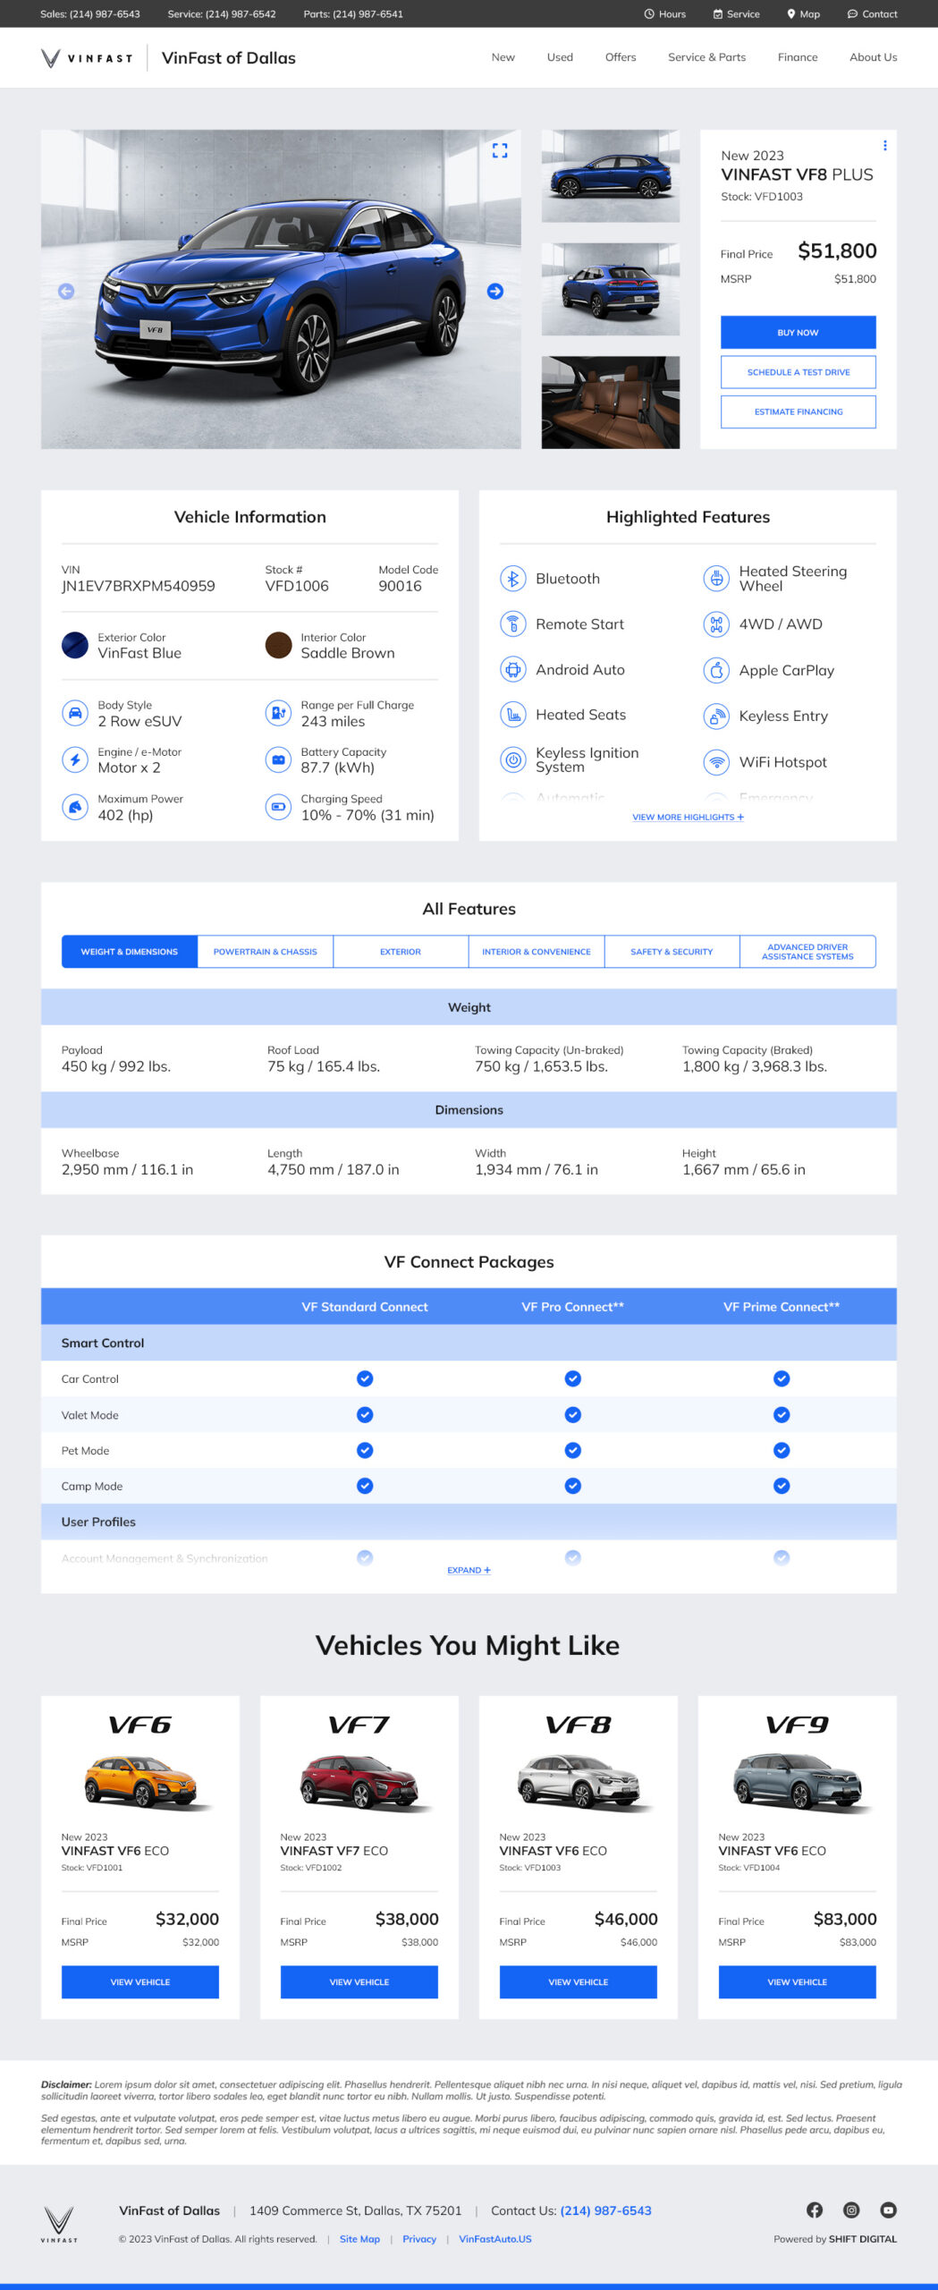Screen dimensions: 938x2290
Task: Click the Heated Seats feature icon
Action: 512,715
